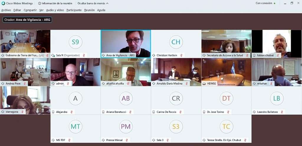Click muted microphone icon next to fabian chubut
The width and height of the screenshot is (302, 146).
pos(278,55)
